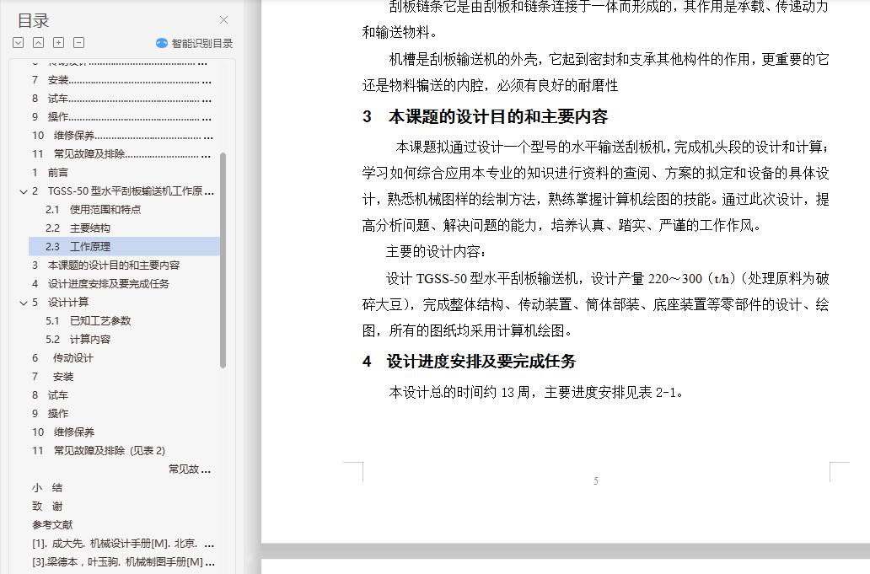
Task: Go to section 5.2 计算内容
Action: pyautogui.click(x=78, y=339)
